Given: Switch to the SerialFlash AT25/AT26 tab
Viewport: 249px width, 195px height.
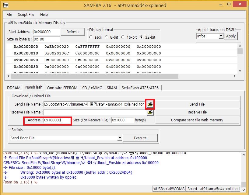Looking at the screenshot, I should pos(140,88).
